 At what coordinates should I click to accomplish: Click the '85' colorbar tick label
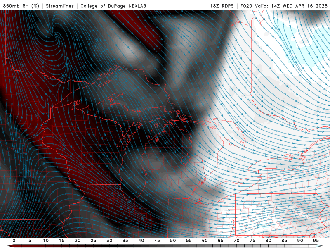(284, 241)
